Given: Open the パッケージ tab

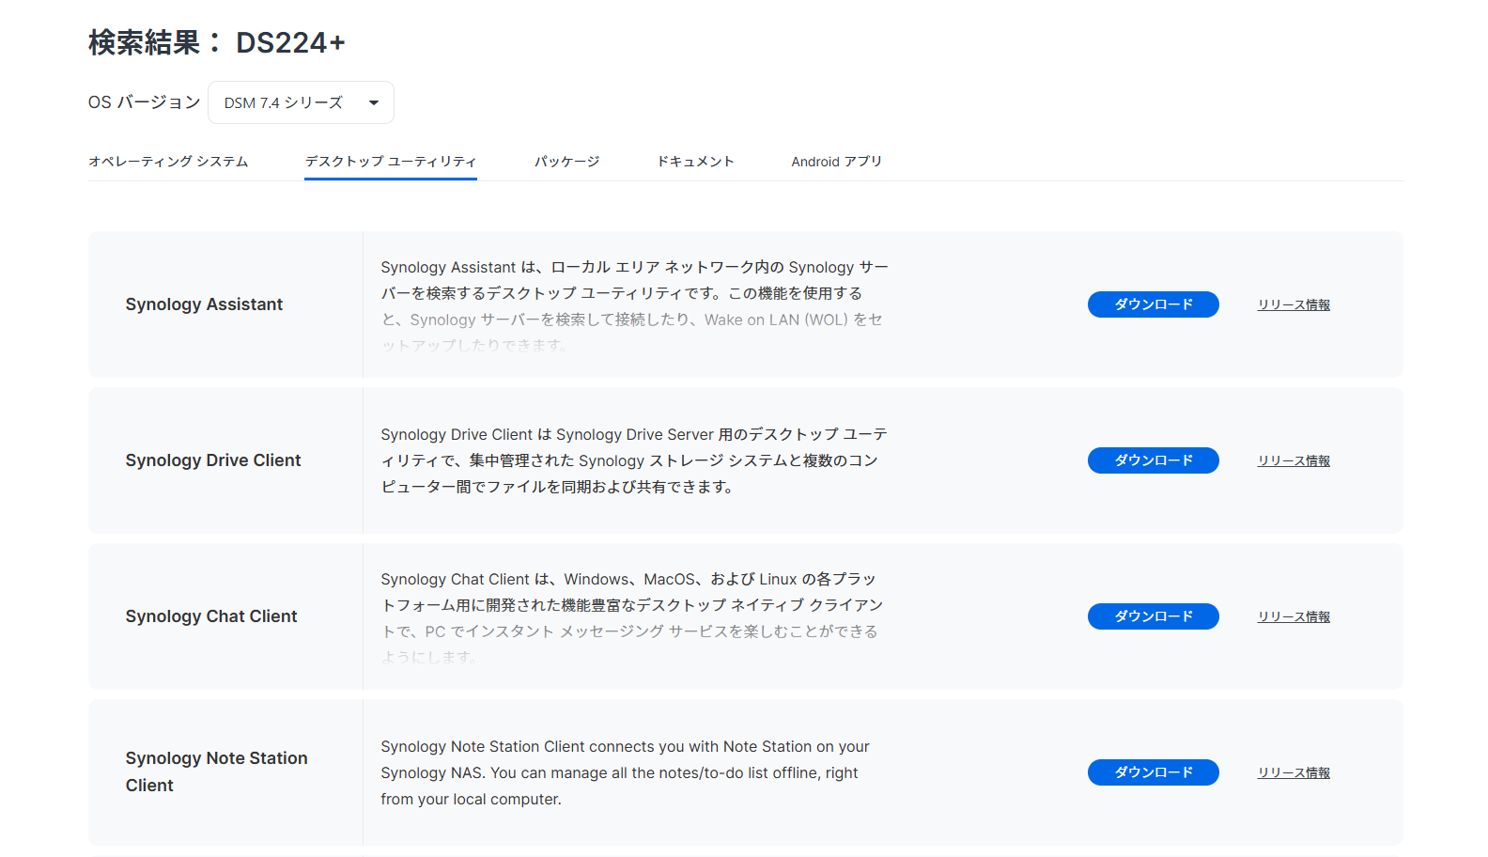Looking at the screenshot, I should (566, 162).
